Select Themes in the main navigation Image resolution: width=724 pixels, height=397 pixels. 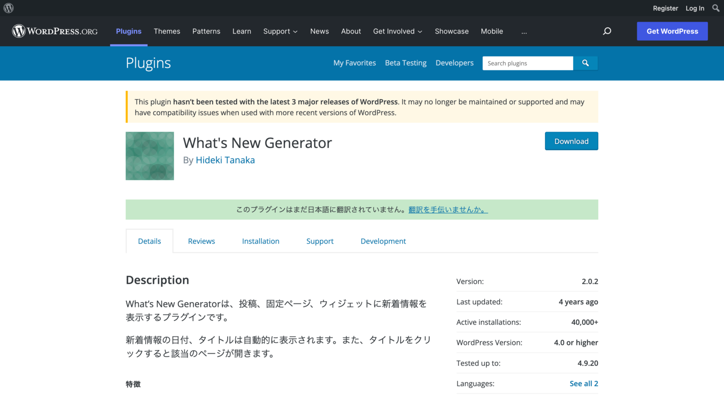pyautogui.click(x=167, y=31)
